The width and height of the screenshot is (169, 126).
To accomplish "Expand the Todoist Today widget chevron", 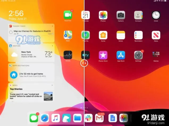I will 52,26.
